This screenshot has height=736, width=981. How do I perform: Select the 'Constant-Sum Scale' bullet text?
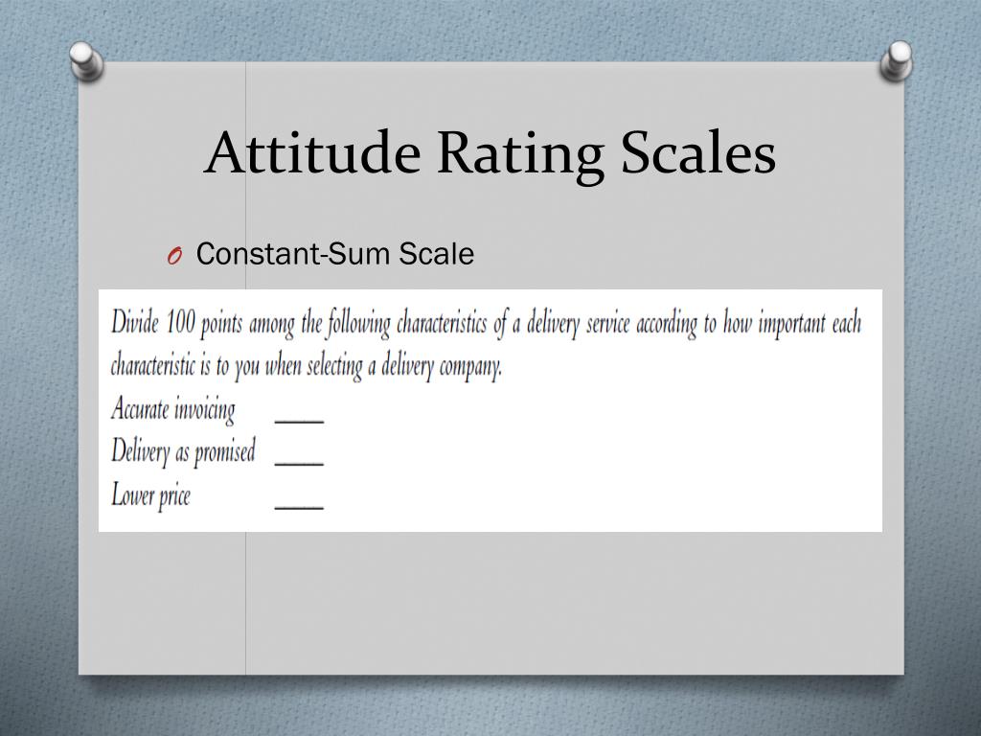click(x=334, y=253)
